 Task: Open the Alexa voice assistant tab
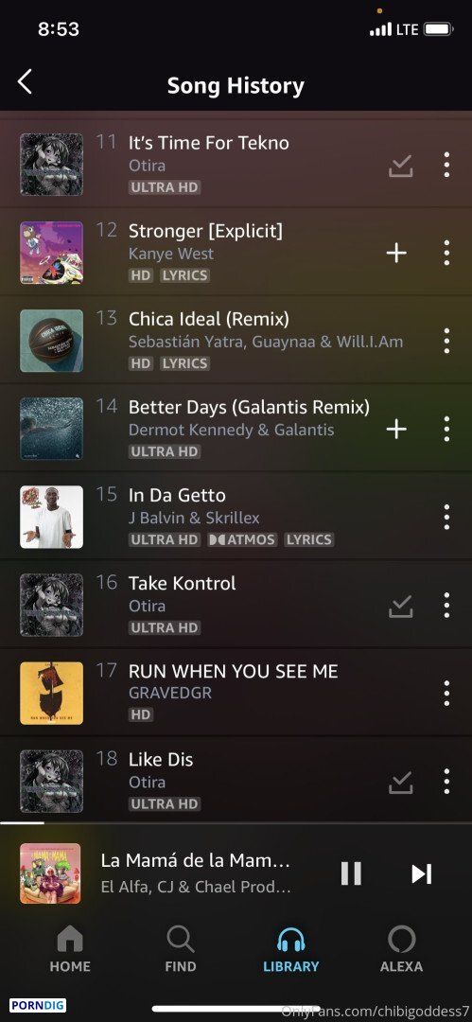(401, 949)
